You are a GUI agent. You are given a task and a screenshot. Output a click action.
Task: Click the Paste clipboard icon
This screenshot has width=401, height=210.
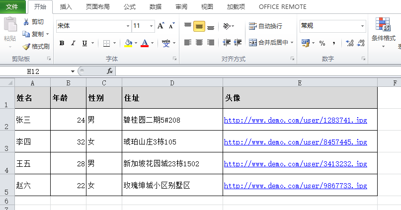click(x=10, y=25)
